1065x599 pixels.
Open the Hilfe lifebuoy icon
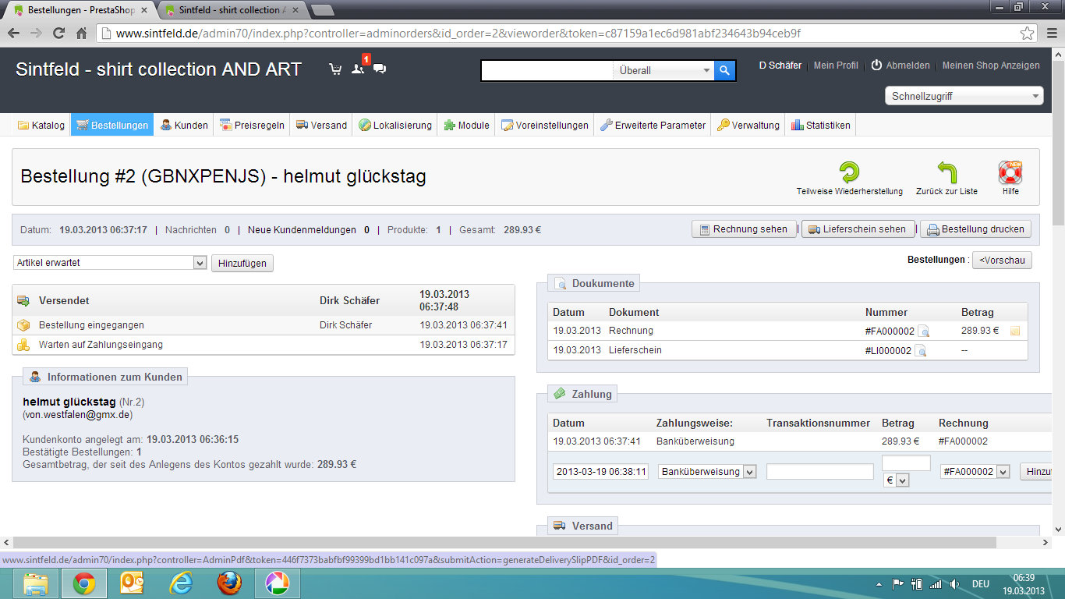pyautogui.click(x=1010, y=172)
